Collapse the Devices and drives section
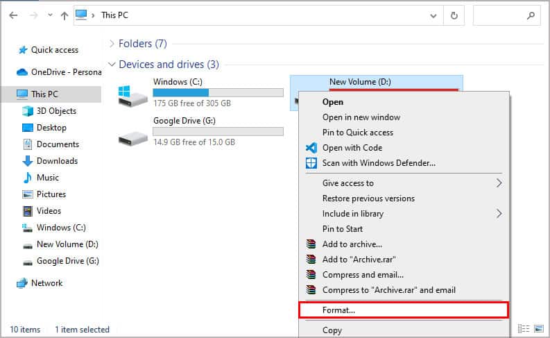This screenshot has height=338, width=550. click(111, 65)
